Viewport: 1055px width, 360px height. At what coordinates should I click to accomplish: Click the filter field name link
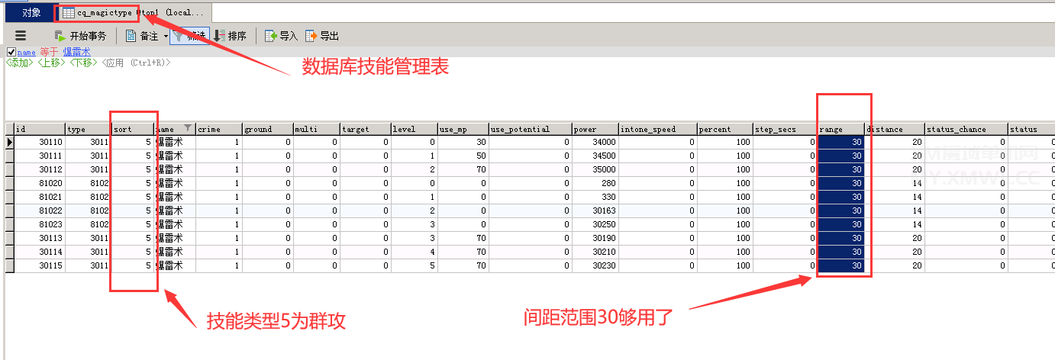27,52
